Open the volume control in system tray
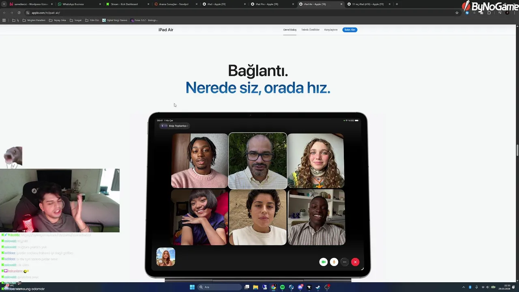Screen dimensions: 519x292 (x=488, y=287)
